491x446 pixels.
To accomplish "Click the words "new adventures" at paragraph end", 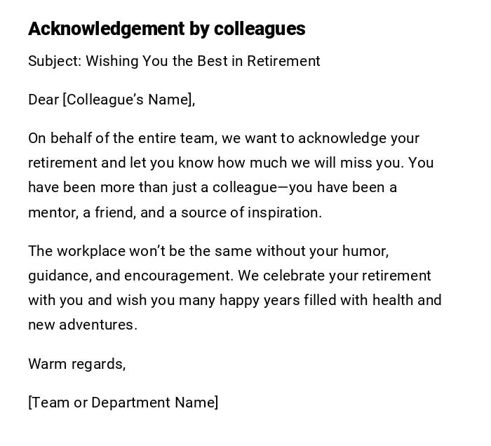I will click(82, 325).
